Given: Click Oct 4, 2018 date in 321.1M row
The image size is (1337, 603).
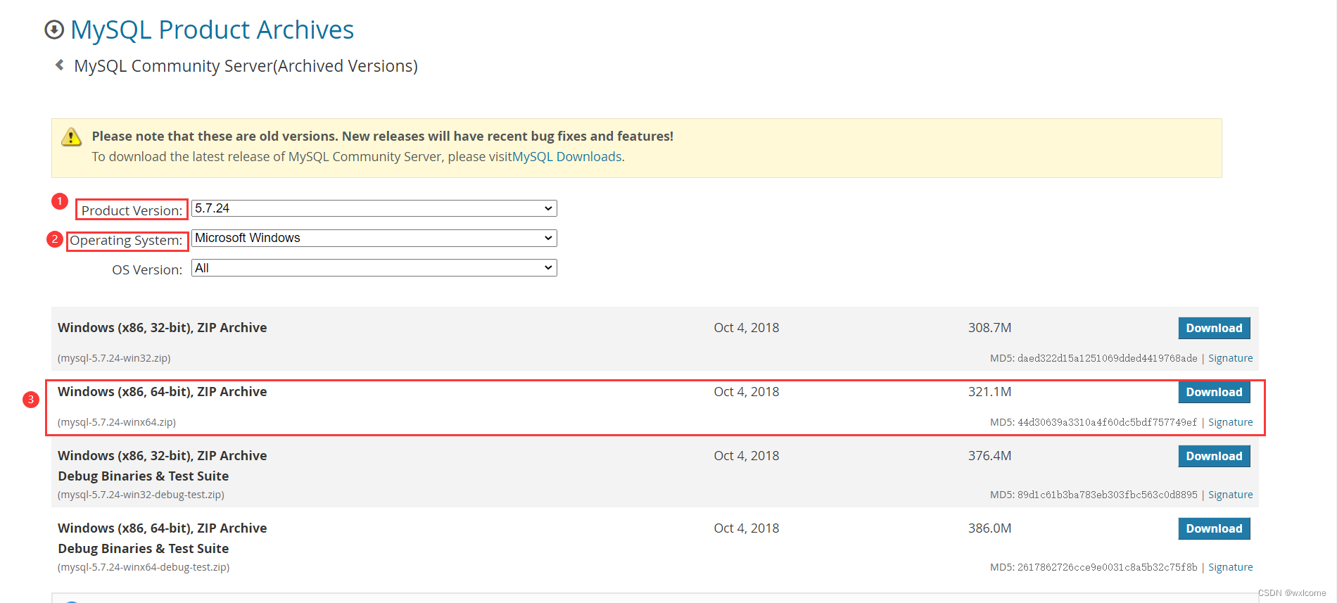Looking at the screenshot, I should tap(747, 392).
